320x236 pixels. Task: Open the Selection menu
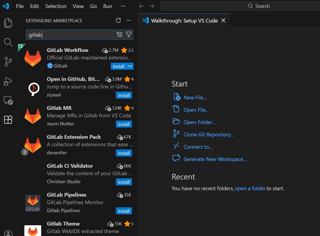coord(56,6)
